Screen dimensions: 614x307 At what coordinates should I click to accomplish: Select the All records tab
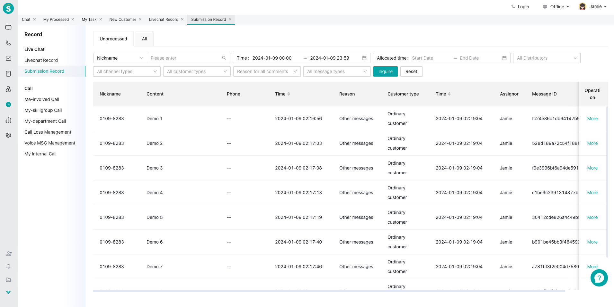(145, 39)
